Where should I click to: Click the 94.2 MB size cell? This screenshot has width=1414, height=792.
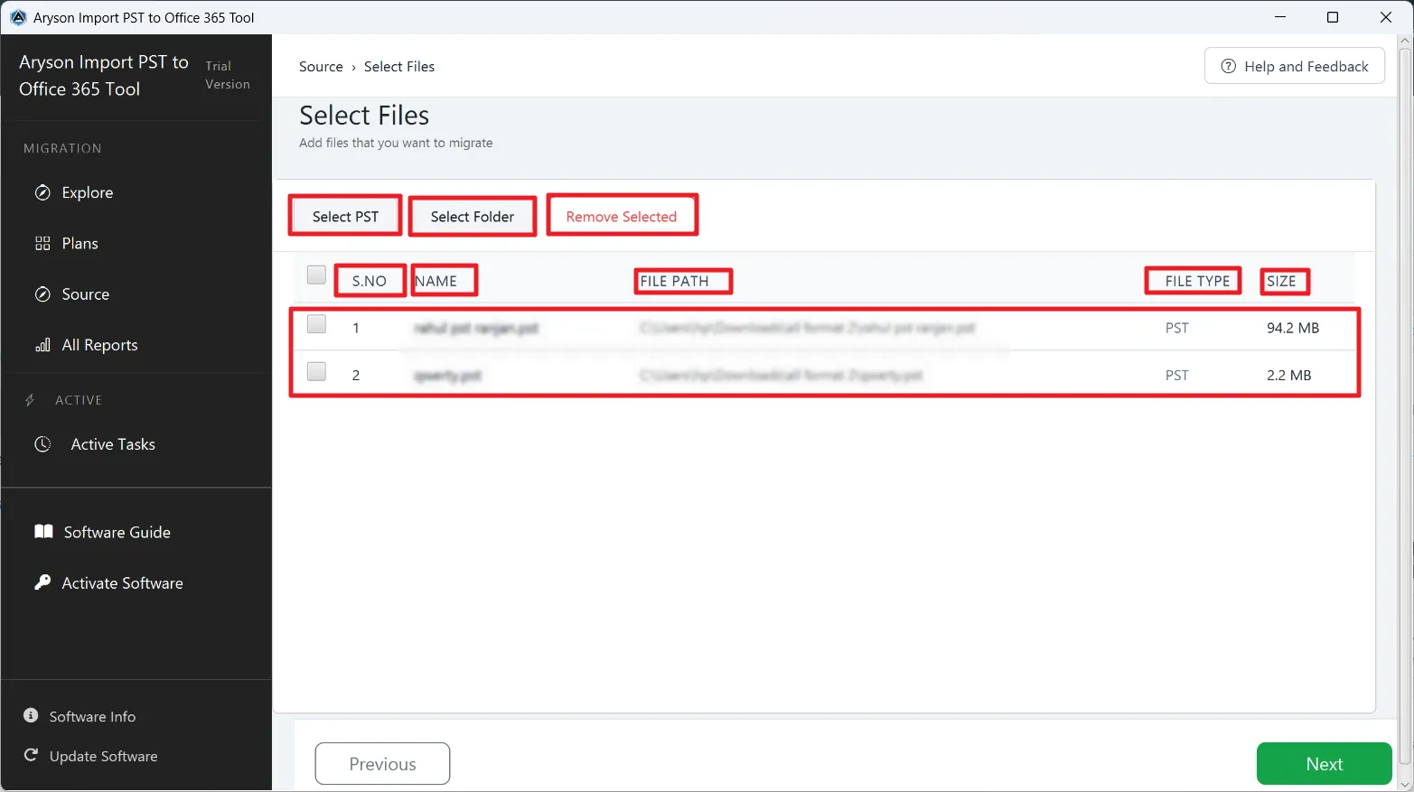[x=1293, y=328]
